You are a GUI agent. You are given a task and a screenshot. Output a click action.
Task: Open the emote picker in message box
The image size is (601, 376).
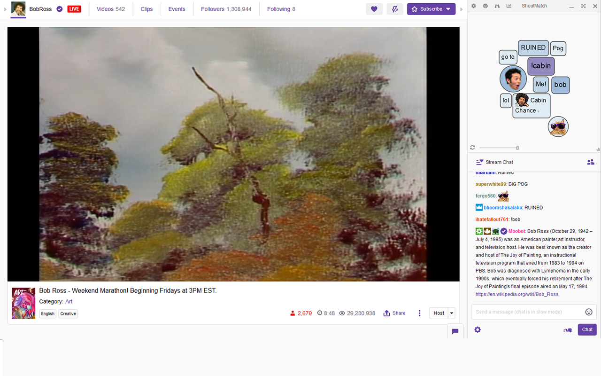[x=589, y=312]
